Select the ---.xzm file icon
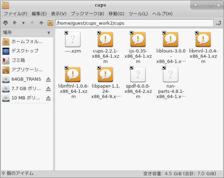 [73, 39]
